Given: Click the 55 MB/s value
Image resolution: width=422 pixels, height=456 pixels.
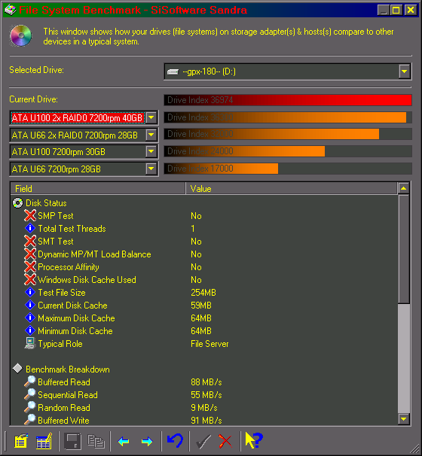Looking at the screenshot, I should 206,395.
